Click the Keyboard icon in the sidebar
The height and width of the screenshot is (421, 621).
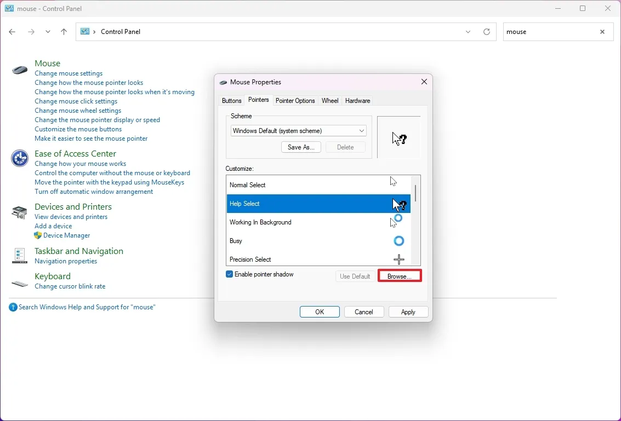[x=19, y=284]
